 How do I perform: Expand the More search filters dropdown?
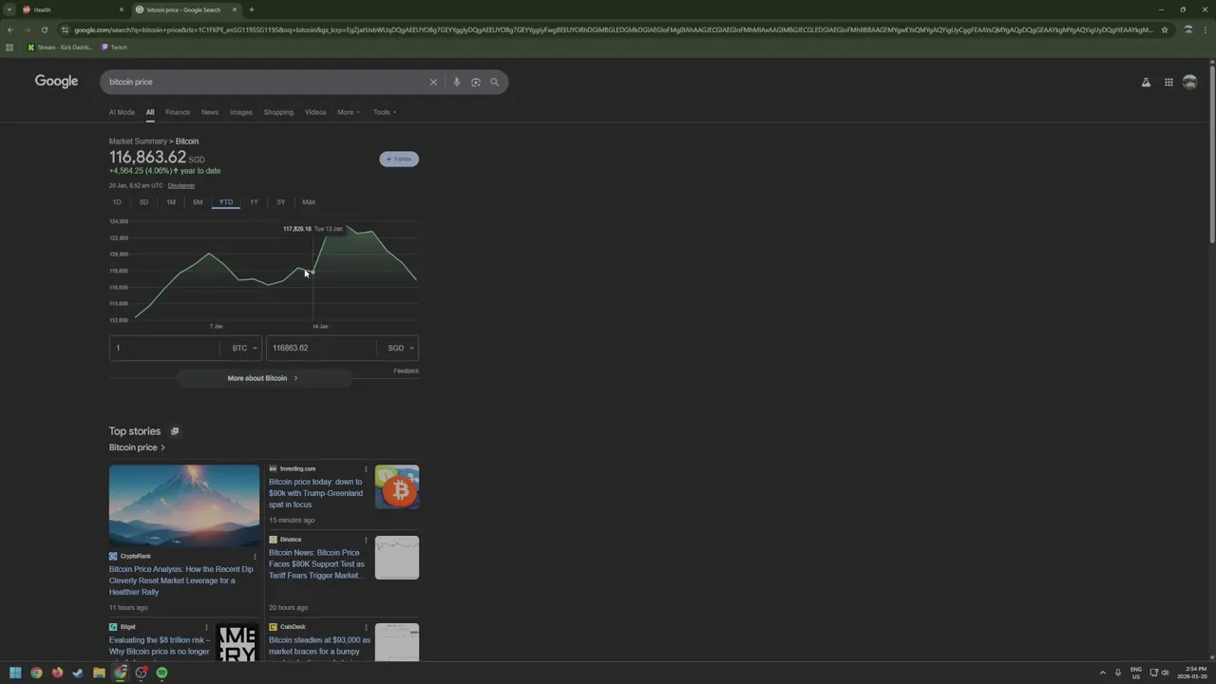click(x=349, y=112)
